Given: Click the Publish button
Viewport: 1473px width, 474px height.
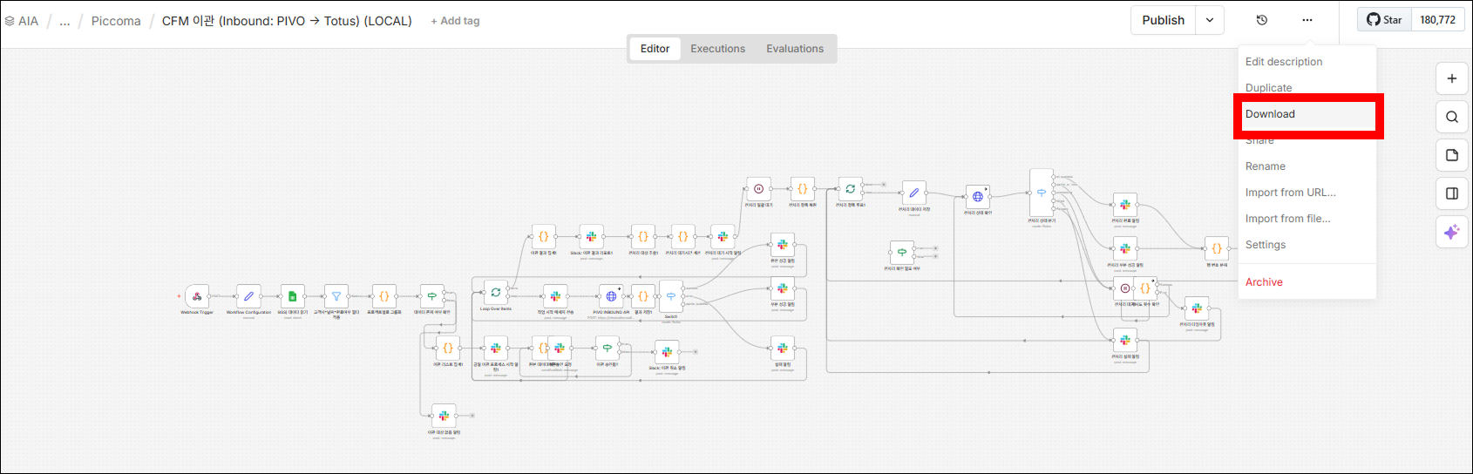Looking at the screenshot, I should pos(1163,20).
